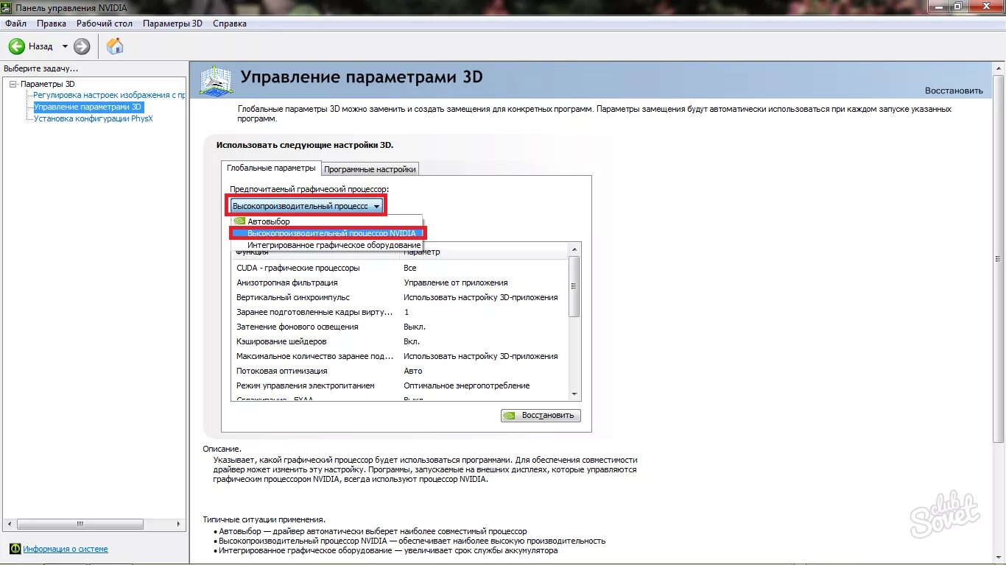Select CUDA - графические процессоры row
This screenshot has height=565, width=1006.
pos(400,268)
